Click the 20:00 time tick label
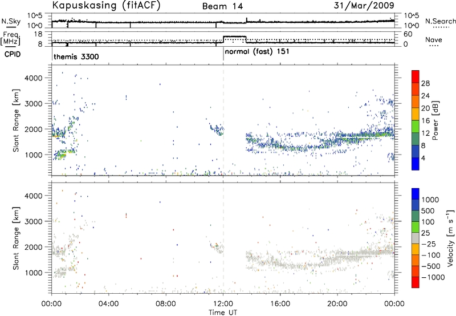Viewport: 456px width, 316px height. coord(337,304)
